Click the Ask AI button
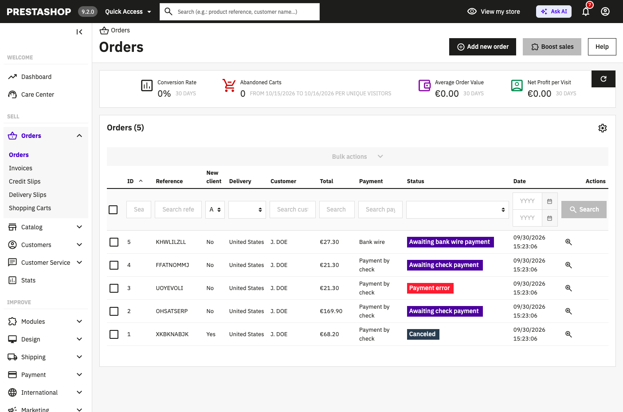The height and width of the screenshot is (412, 623). (554, 12)
